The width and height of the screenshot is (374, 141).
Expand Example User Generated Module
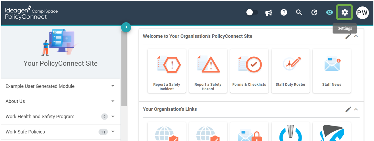click(x=113, y=86)
